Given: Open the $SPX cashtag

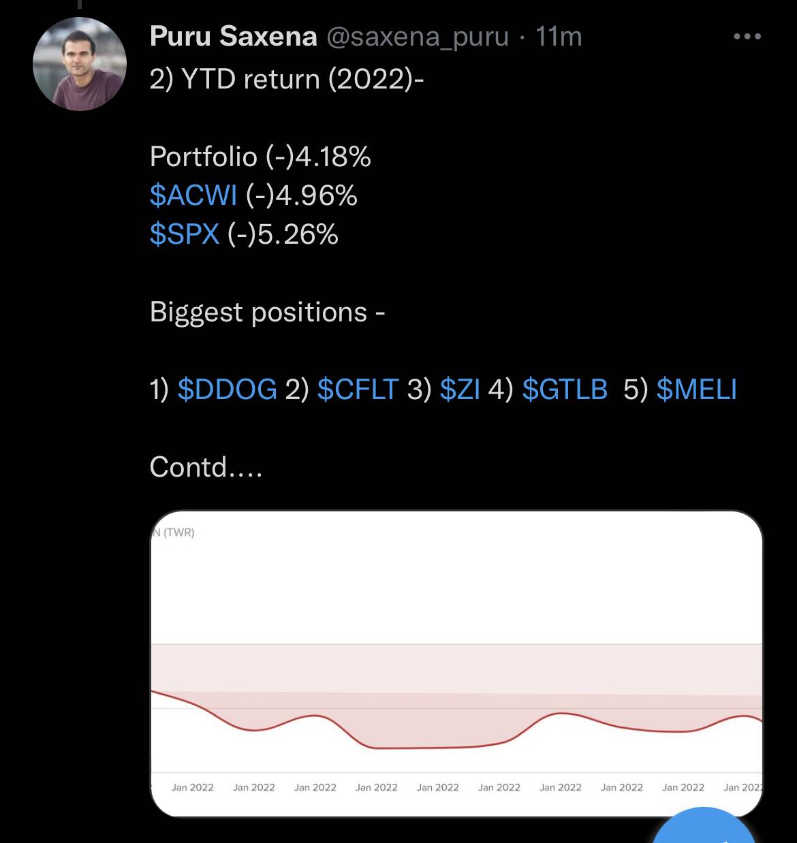Looking at the screenshot, I should 185,235.
